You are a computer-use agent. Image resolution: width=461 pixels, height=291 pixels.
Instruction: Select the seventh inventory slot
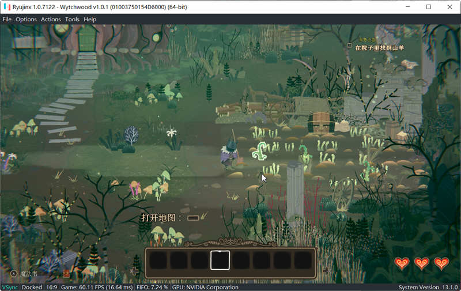(x=282, y=260)
